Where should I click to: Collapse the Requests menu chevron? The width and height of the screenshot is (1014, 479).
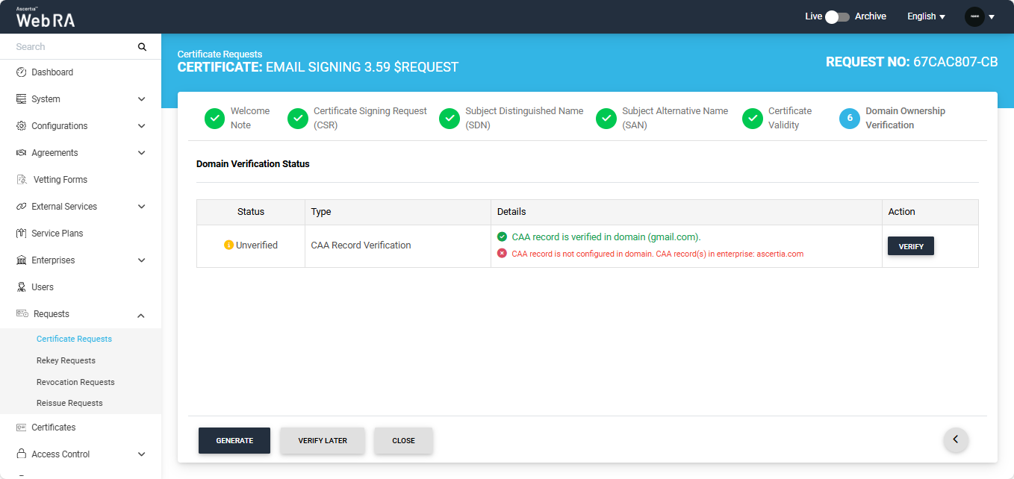[x=141, y=316]
